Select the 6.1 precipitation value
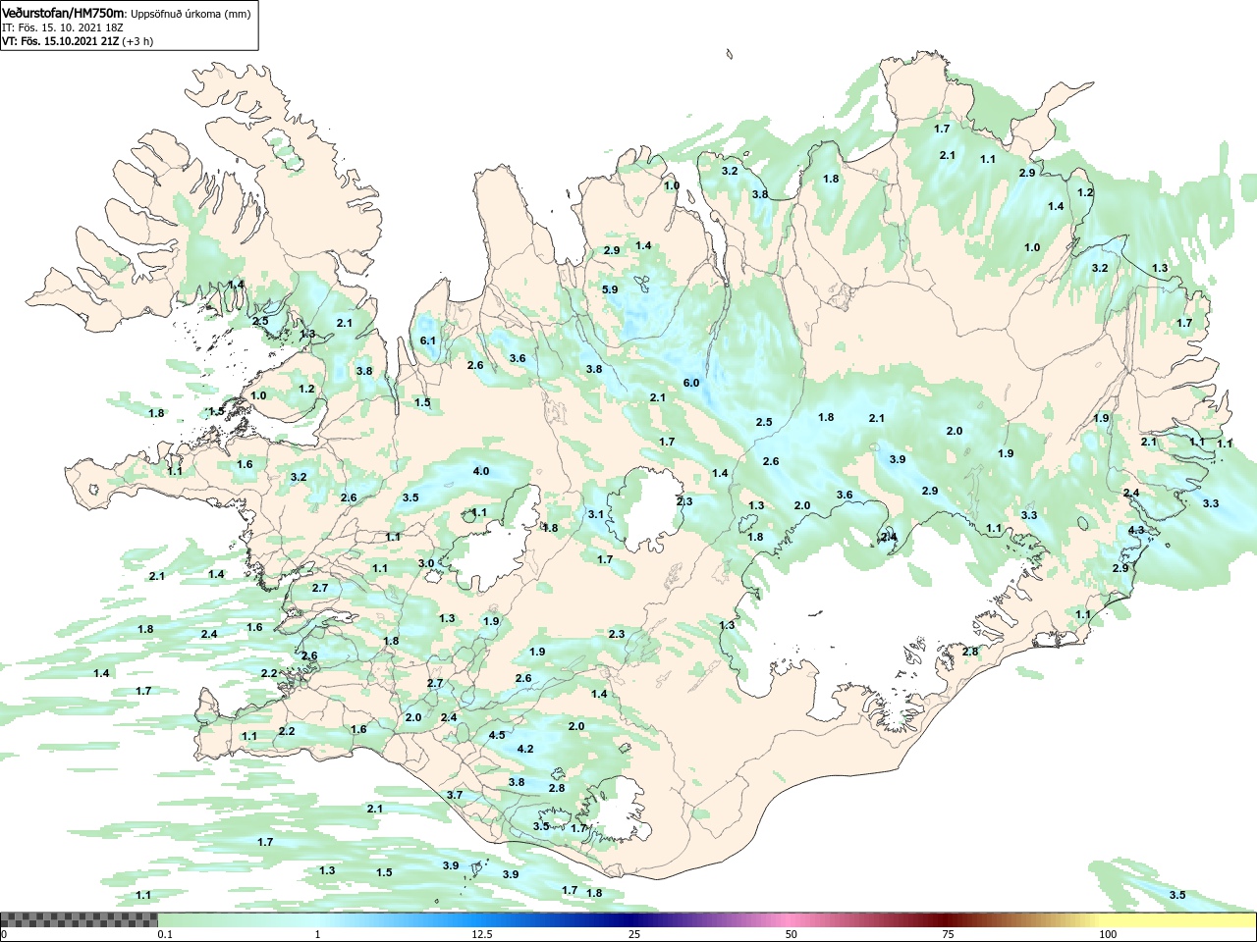 [x=427, y=340]
